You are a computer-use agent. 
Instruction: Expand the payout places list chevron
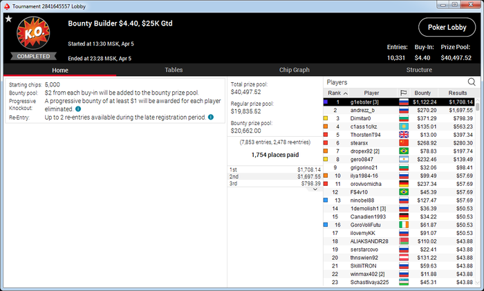pyautogui.click(x=315, y=189)
